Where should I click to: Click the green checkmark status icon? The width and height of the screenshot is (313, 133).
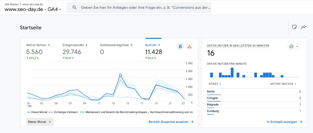pos(291,46)
